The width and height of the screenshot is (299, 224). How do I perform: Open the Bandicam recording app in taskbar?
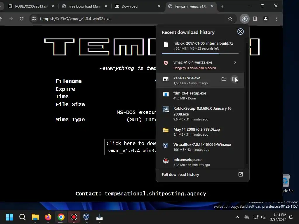(x=74, y=217)
